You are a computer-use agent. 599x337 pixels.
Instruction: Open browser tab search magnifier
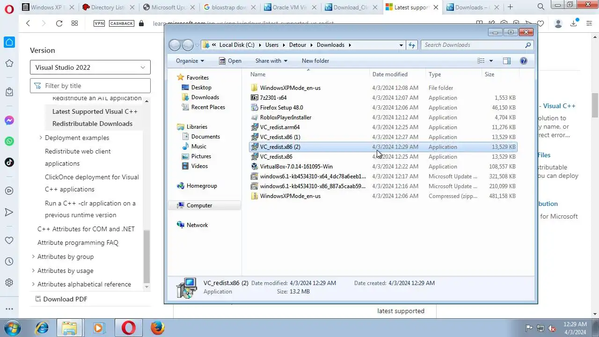pyautogui.click(x=541, y=7)
